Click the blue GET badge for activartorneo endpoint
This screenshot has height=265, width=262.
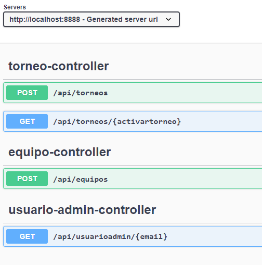pyautogui.click(x=27, y=121)
